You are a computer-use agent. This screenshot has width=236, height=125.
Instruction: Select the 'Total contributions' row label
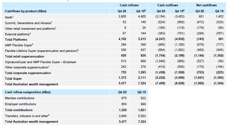[x=19, y=110]
